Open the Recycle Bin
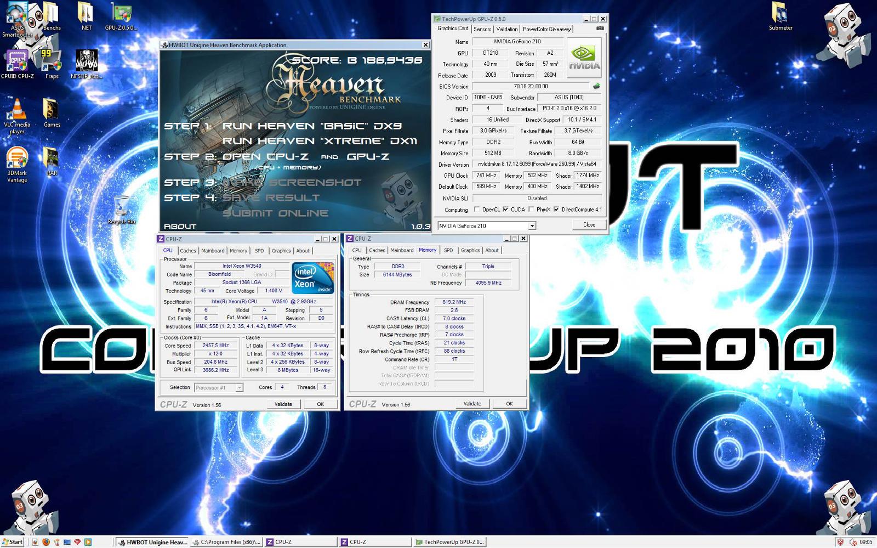The image size is (877, 548). click(121, 210)
